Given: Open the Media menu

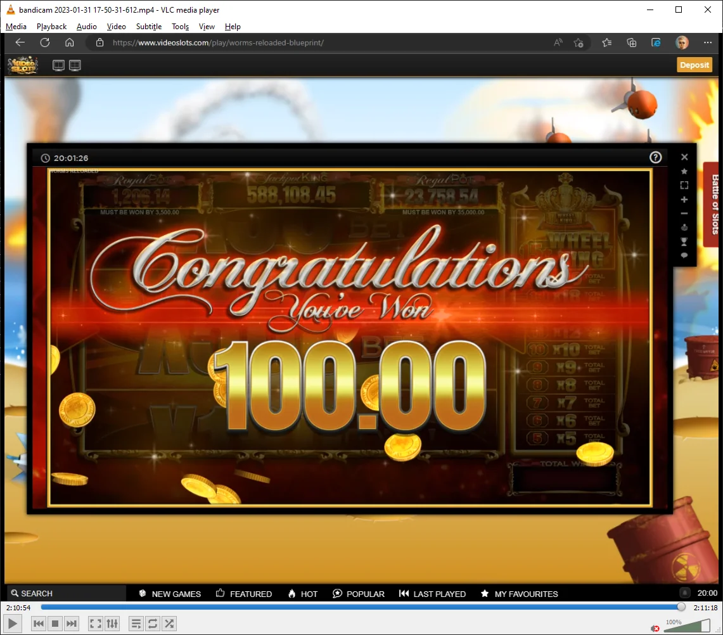Looking at the screenshot, I should click(x=16, y=27).
